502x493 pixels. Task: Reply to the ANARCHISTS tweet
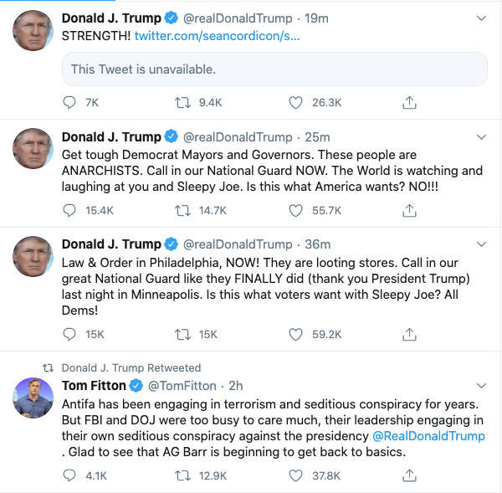pos(70,210)
